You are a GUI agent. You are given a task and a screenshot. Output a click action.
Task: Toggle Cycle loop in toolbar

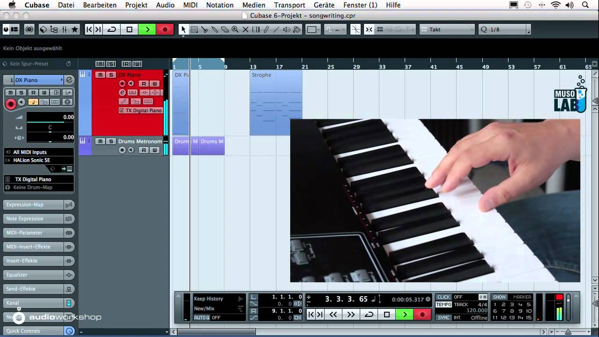[x=112, y=29]
